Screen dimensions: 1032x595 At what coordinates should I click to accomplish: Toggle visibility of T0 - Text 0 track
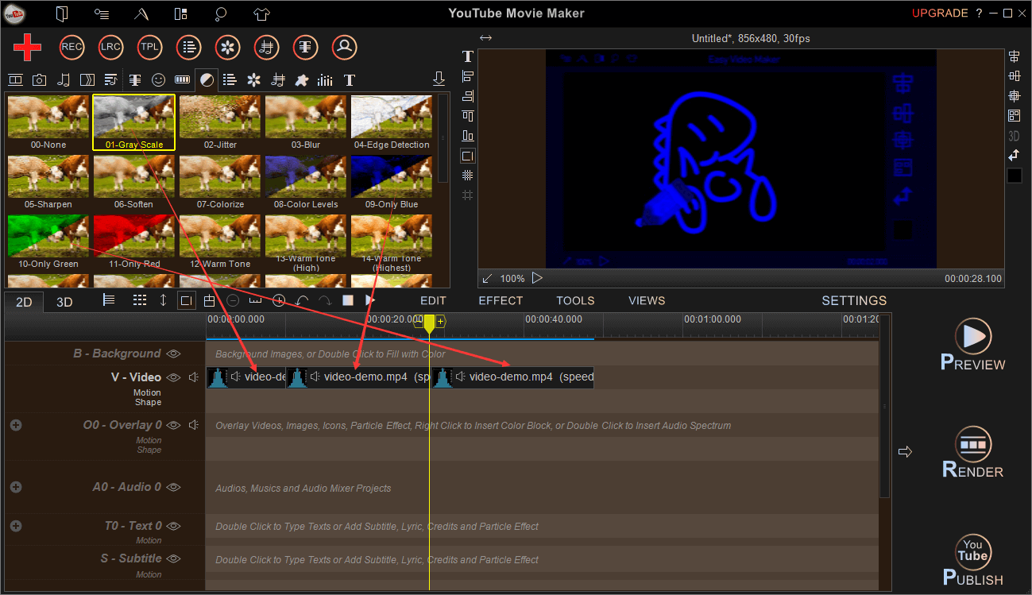click(172, 526)
